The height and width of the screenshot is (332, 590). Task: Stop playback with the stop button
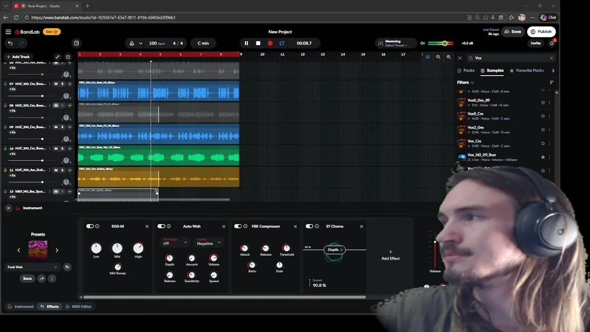258,43
